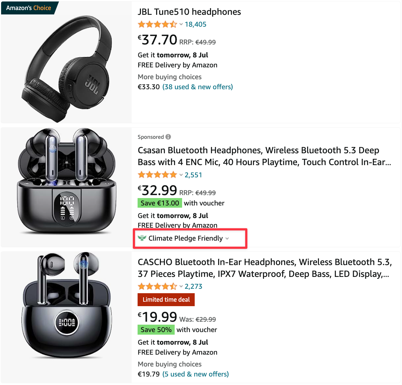
Task: Open the JBL Tune510 headphones product page
Action: coord(189,11)
